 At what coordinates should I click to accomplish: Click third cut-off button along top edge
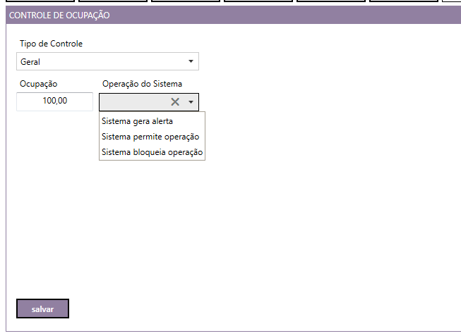coord(186,1)
